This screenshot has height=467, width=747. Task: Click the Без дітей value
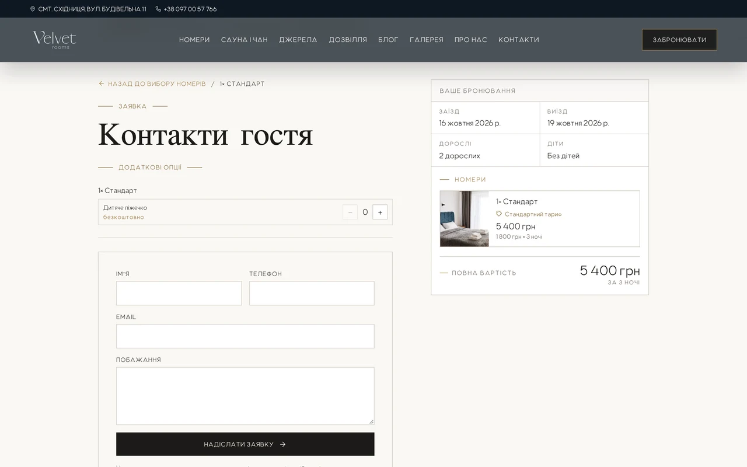coord(563,156)
